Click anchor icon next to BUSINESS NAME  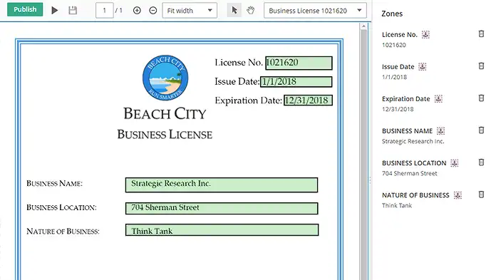(440, 130)
